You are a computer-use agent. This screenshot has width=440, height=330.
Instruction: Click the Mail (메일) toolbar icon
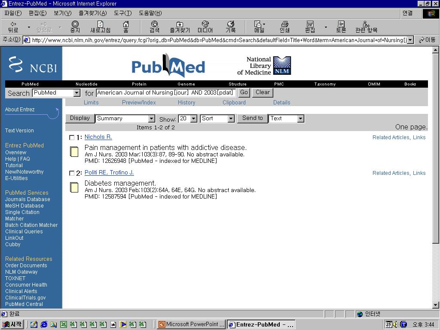[x=258, y=27]
